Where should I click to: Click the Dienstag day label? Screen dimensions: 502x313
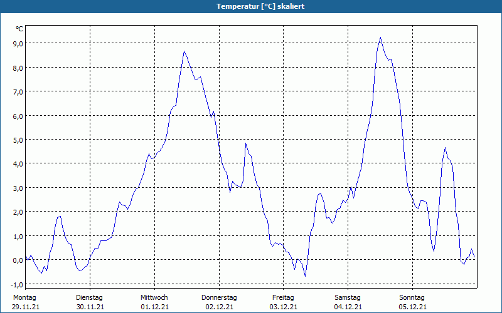click(89, 298)
